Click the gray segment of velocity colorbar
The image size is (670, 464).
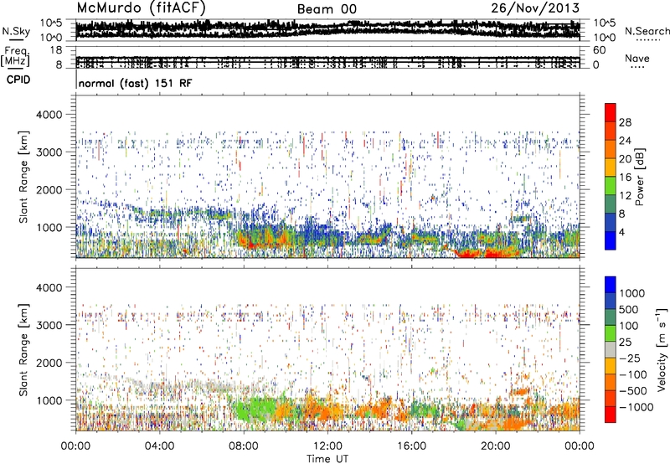pyautogui.click(x=611, y=349)
